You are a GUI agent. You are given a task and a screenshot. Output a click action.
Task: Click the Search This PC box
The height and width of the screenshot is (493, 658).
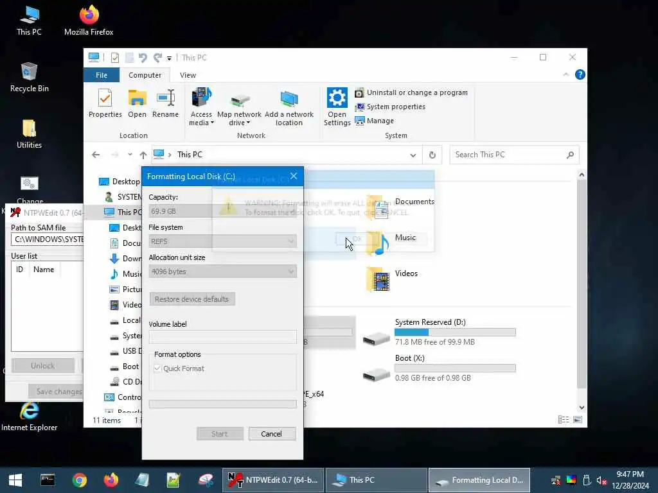coord(515,155)
